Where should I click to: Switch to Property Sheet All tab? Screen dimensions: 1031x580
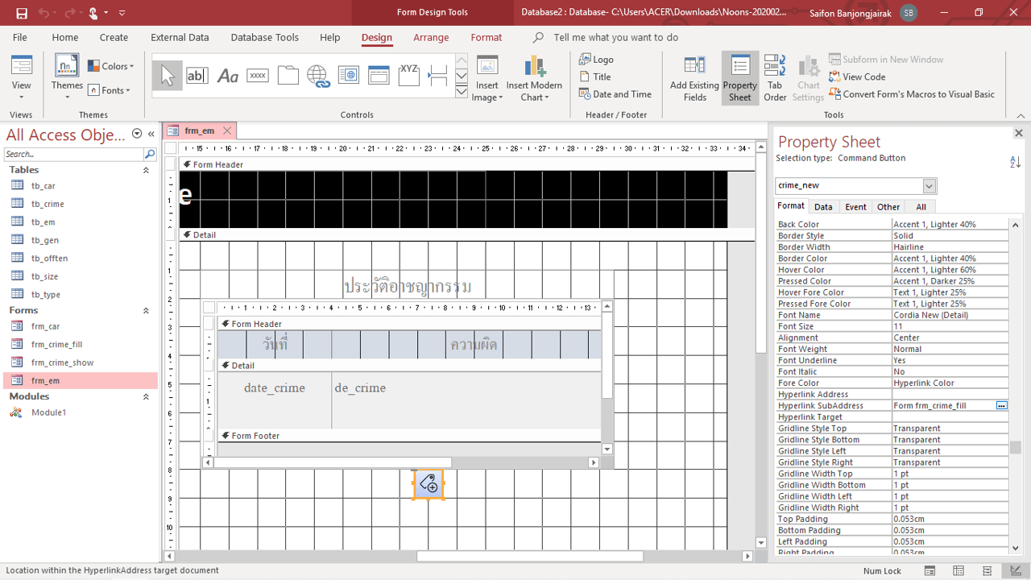coord(921,207)
